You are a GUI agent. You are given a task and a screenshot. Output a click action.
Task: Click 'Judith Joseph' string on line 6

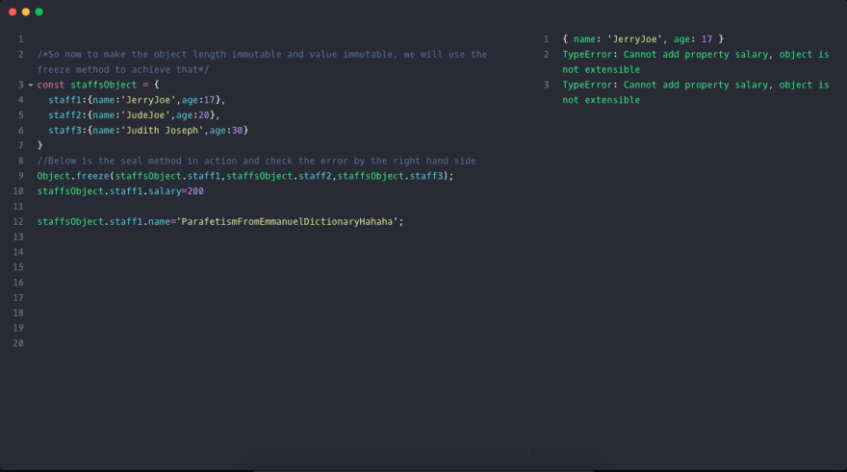coord(162,130)
